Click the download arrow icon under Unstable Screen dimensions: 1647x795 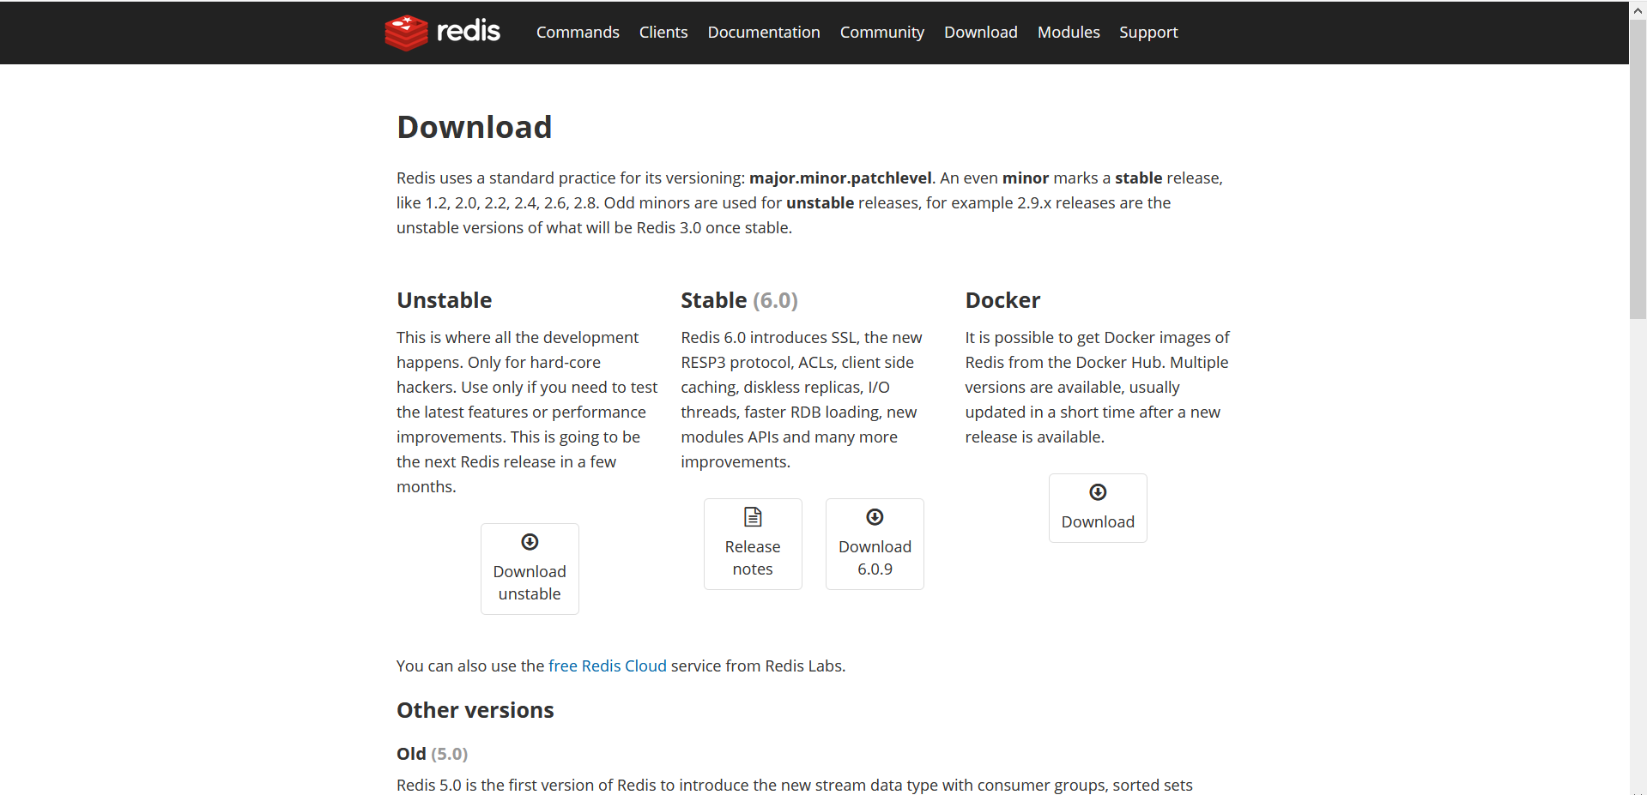(x=530, y=542)
